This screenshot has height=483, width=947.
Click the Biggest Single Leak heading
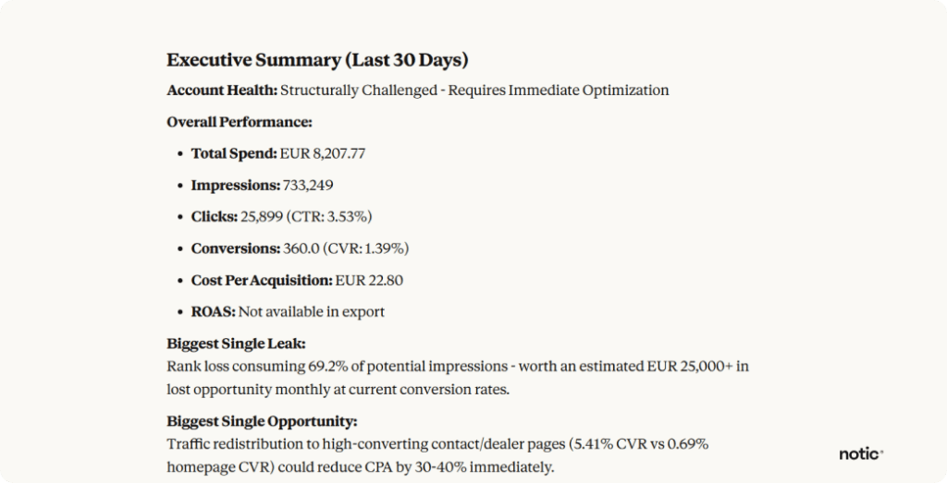tap(236, 344)
